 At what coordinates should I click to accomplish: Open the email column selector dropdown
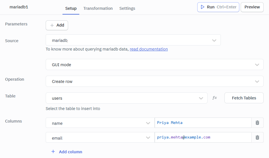coord(100,137)
